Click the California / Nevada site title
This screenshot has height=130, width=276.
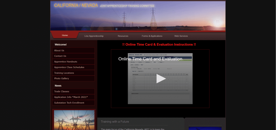coord(76,5)
